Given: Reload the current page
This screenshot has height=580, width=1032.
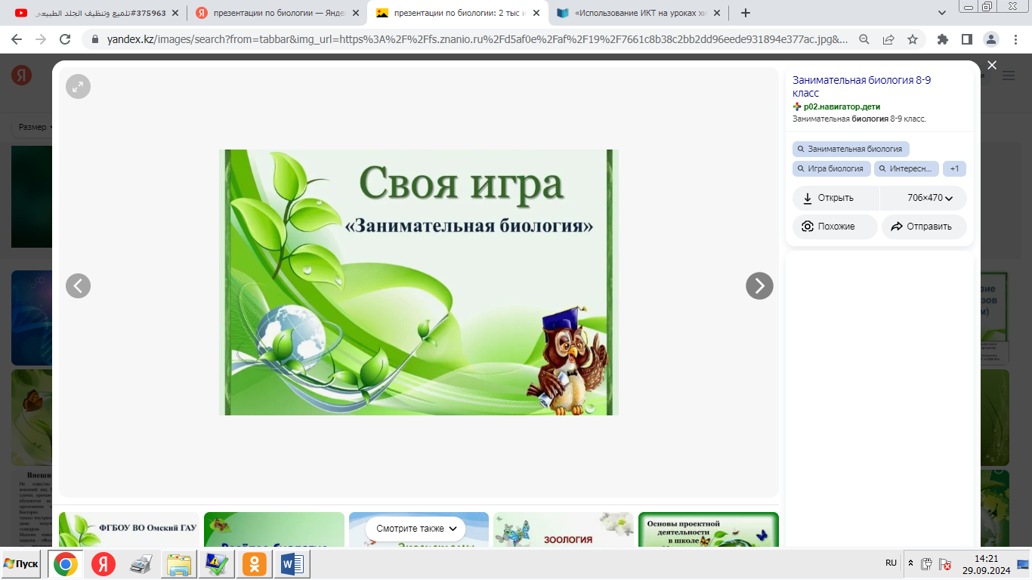Looking at the screenshot, I should (x=65, y=39).
